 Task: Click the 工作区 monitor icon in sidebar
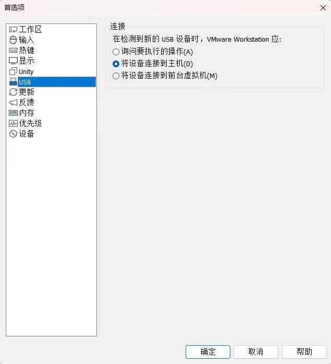13,30
